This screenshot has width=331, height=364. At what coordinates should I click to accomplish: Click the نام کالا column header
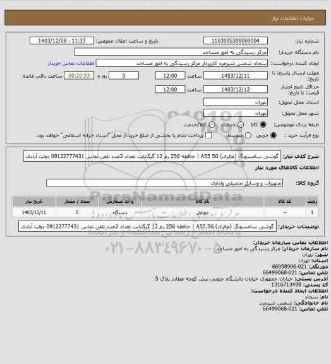(202, 202)
